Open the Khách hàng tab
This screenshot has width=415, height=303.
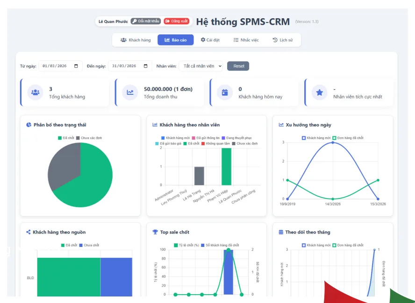[136, 40]
